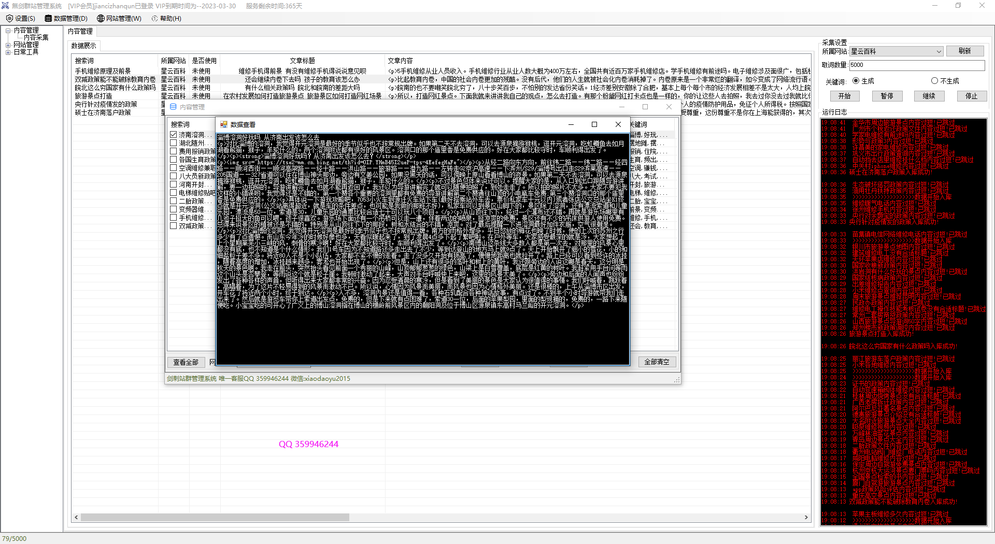Viewport: 995px width, 544px height.
Task: Select the 不生成 keyword radio button
Action: coord(934,81)
